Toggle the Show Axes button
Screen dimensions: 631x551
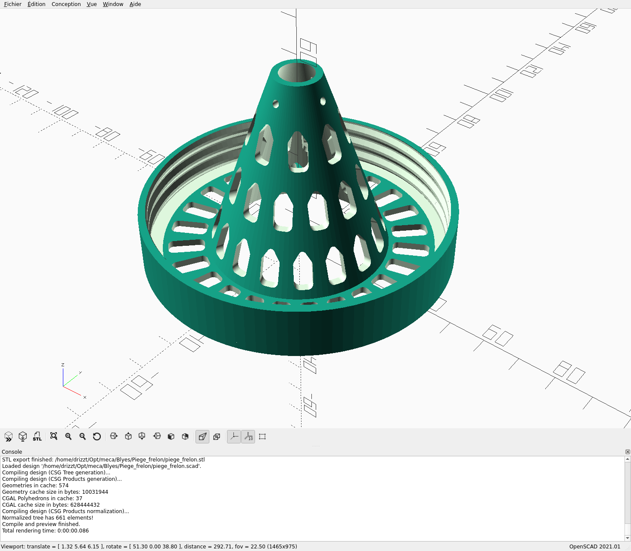[234, 436]
